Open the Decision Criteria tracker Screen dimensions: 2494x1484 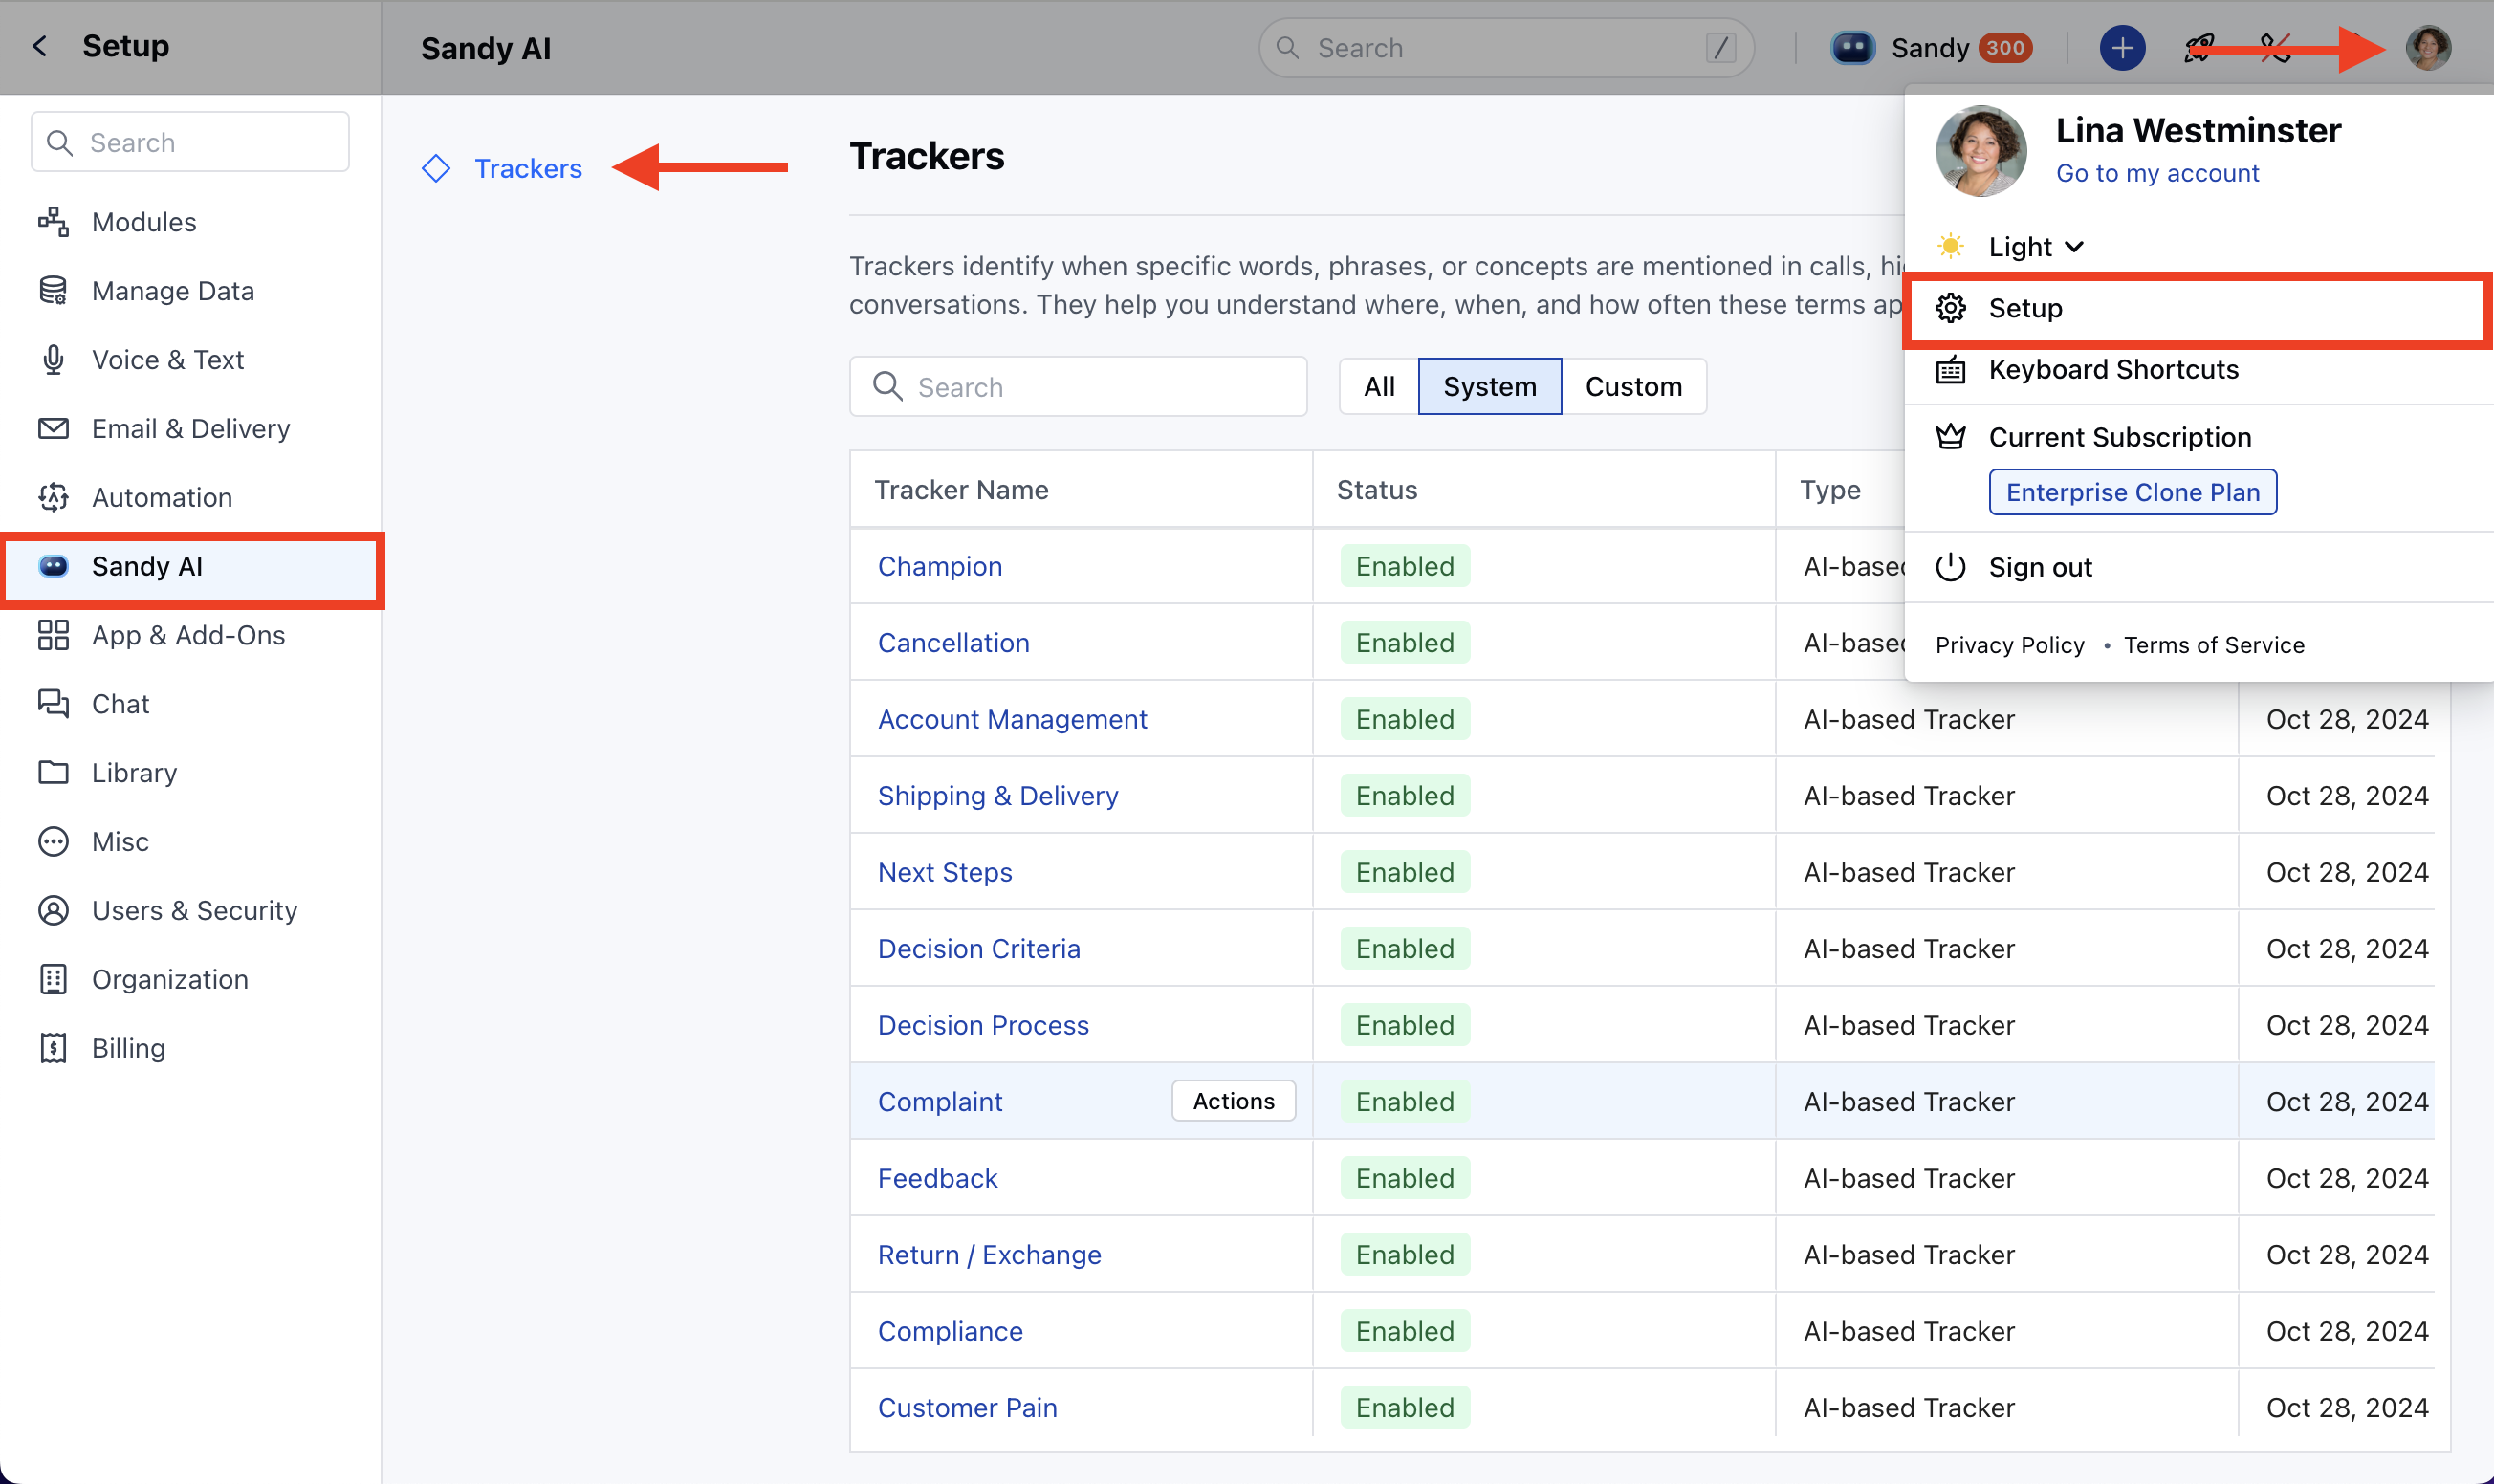coord(978,949)
